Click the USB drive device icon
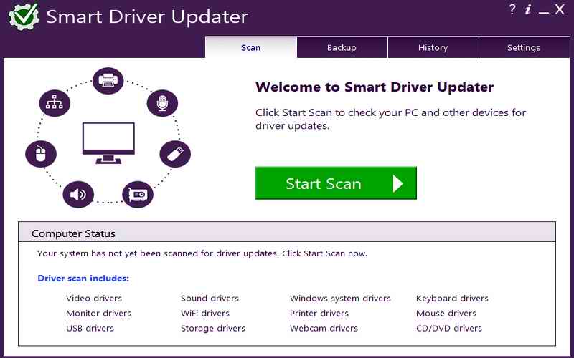Screen dimensions: 574x358 point(174,153)
